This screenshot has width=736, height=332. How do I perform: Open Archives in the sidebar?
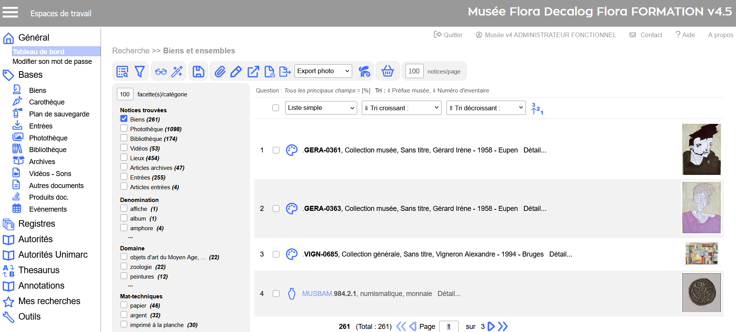[42, 162]
